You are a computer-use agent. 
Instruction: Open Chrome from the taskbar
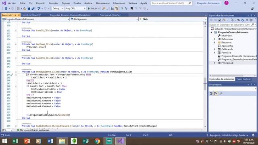click(x=97, y=141)
